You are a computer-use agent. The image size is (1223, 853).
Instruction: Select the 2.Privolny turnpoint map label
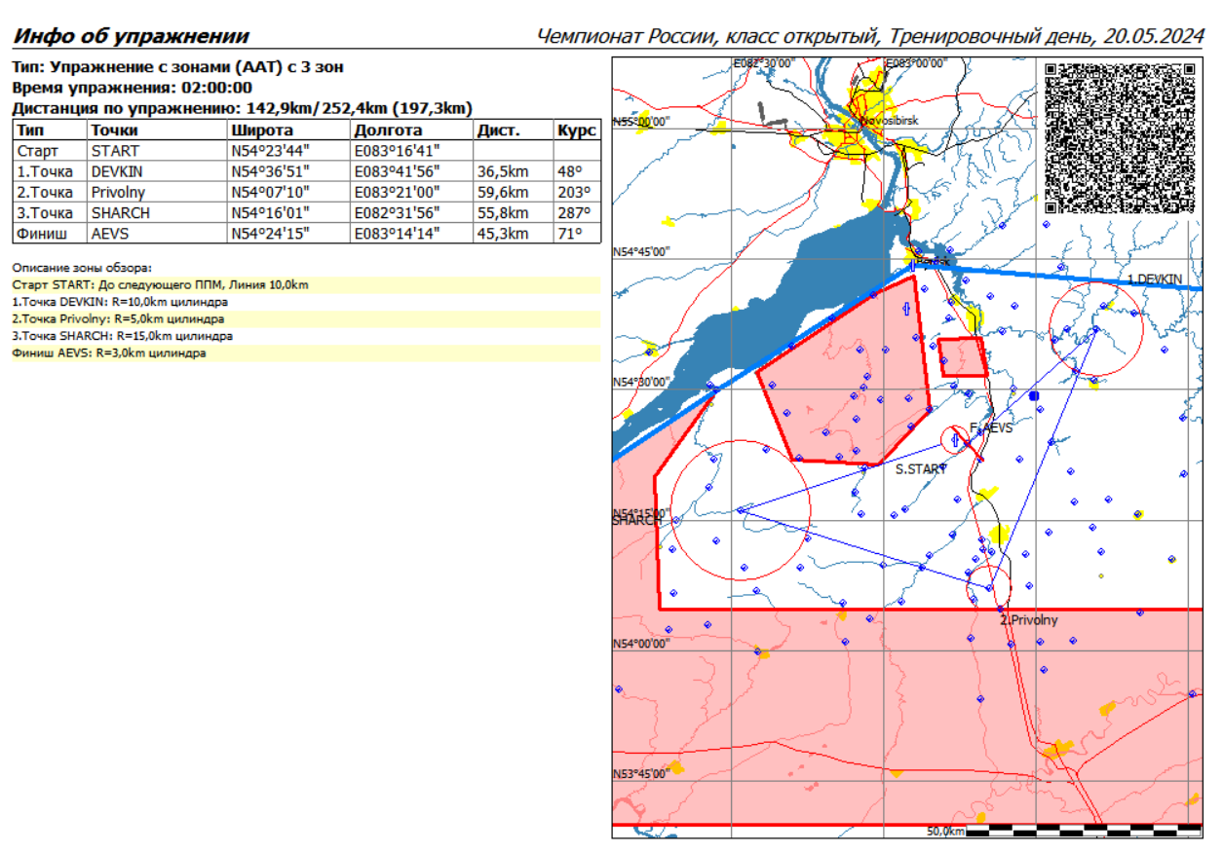tap(1029, 619)
